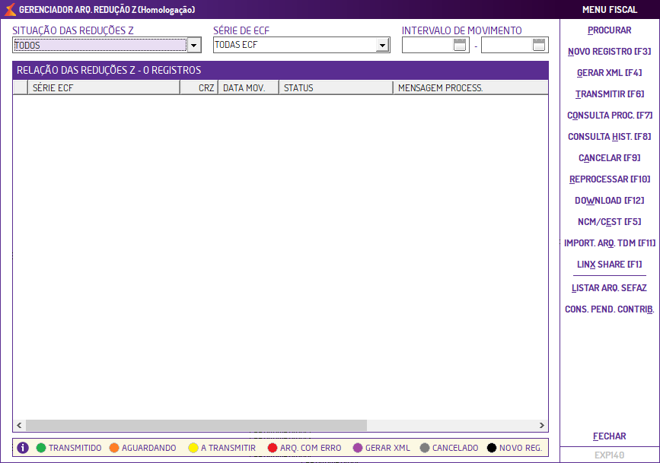
Task: Open the start date calendar picker
Action: pos(460,45)
